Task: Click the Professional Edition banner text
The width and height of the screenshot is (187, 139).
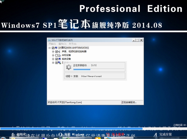Action: (x=131, y=9)
